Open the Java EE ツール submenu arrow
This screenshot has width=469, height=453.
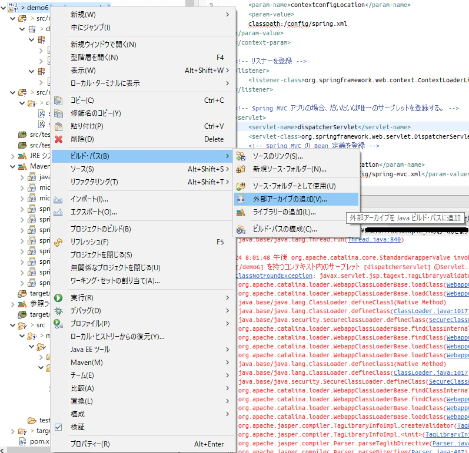[x=228, y=350]
